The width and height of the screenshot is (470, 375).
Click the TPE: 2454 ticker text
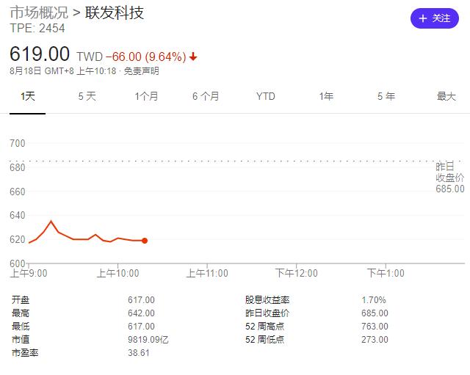pos(37,29)
